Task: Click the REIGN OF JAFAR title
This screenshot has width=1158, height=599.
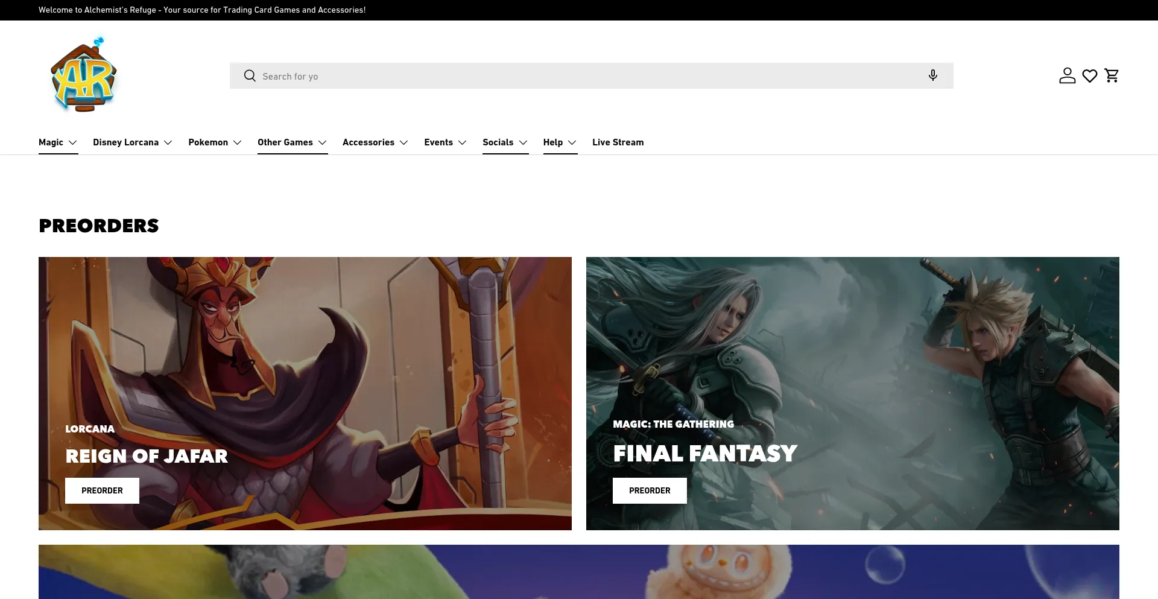Action: pyautogui.click(x=147, y=456)
